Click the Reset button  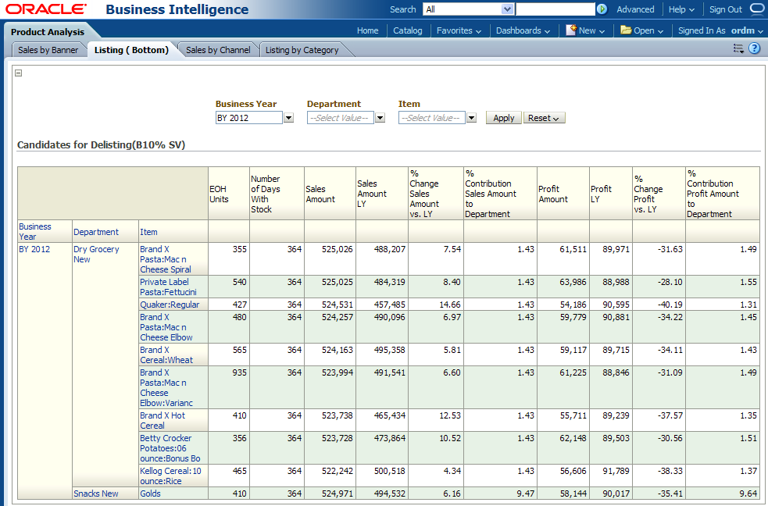click(x=544, y=118)
